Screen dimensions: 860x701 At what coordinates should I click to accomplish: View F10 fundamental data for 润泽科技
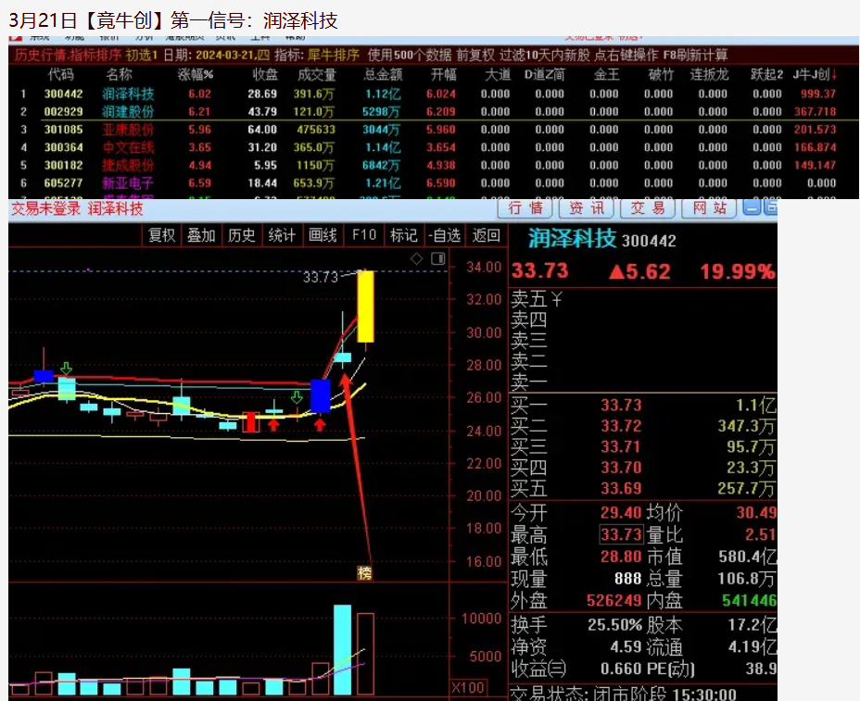click(362, 235)
